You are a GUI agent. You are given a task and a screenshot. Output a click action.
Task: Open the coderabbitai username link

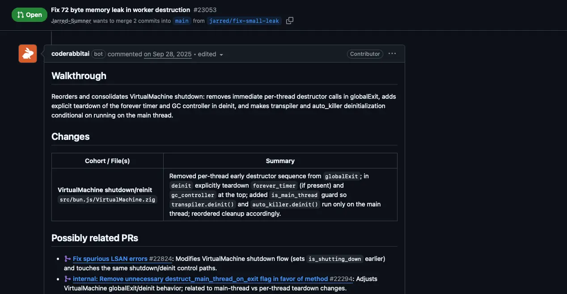(x=70, y=54)
